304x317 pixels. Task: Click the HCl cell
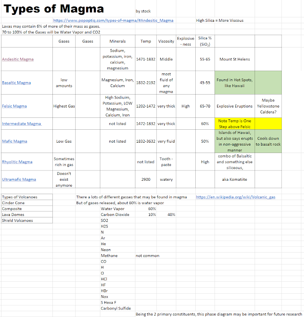(118, 279)
